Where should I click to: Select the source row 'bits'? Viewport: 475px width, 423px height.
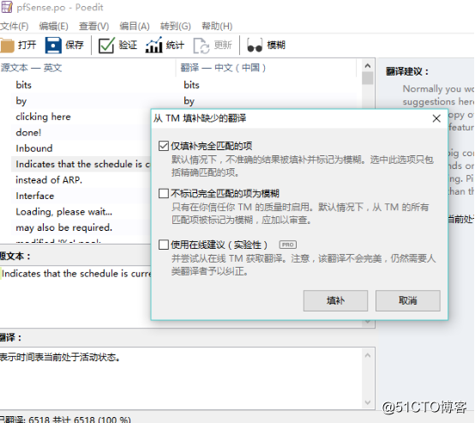pyautogui.click(x=24, y=85)
